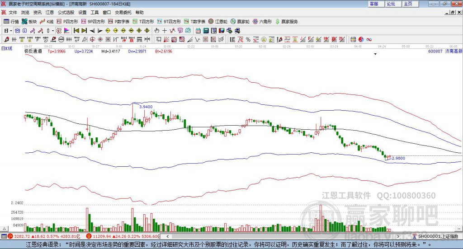The height and width of the screenshot is (249, 463).
Task: Click the 客服 customer service button
Action: [376, 4]
